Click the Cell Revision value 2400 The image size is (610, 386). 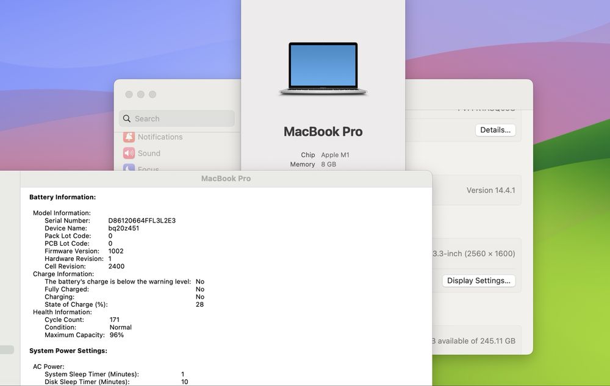click(117, 266)
